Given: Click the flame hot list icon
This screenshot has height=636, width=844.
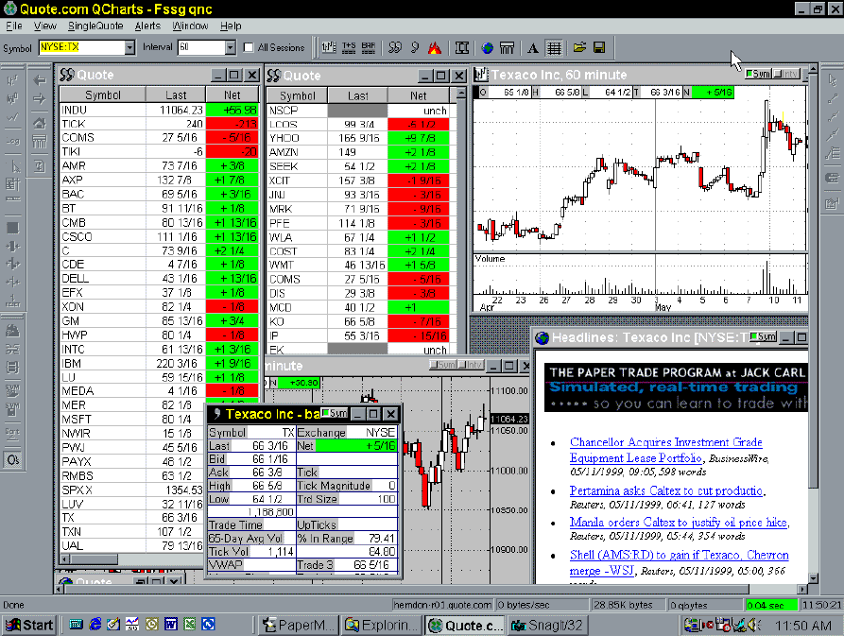Looking at the screenshot, I should [435, 48].
